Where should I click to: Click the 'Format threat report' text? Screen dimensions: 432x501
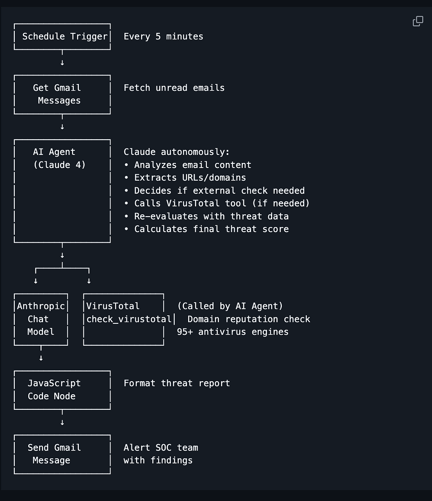coord(177,383)
